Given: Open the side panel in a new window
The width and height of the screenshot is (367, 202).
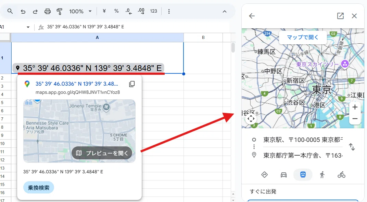Looking at the screenshot, I should pos(340,16).
